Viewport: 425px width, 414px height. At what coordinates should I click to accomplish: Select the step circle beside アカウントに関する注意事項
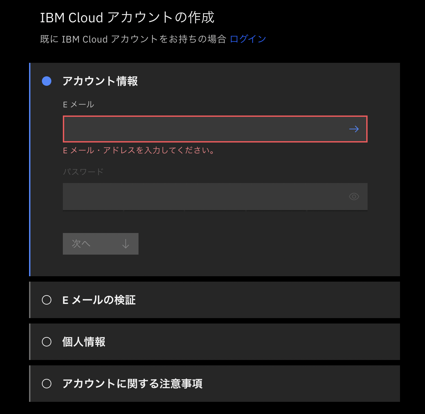point(47,384)
